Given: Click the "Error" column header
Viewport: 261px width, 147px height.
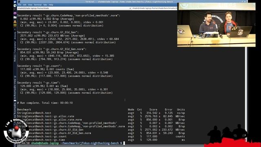Looking at the screenshot, I should click(x=168, y=109).
